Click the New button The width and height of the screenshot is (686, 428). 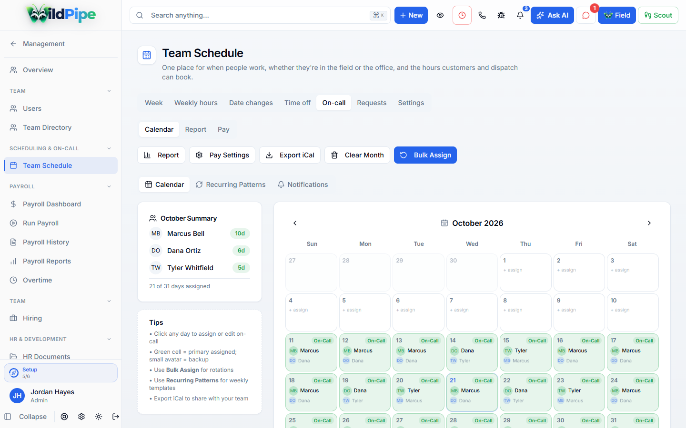[411, 15]
